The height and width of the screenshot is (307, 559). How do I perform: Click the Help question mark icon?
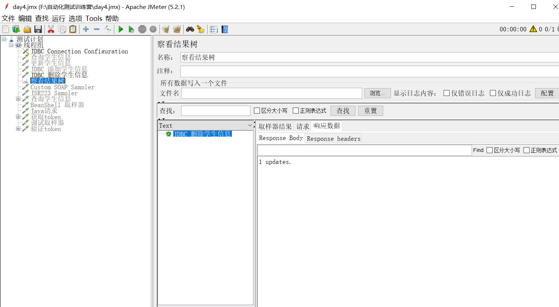point(224,29)
